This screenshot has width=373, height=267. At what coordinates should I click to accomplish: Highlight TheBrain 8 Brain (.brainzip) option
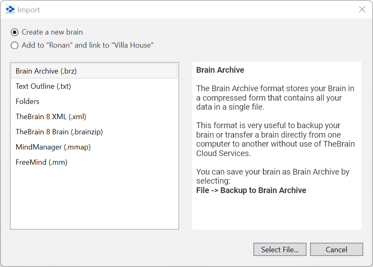click(x=59, y=132)
